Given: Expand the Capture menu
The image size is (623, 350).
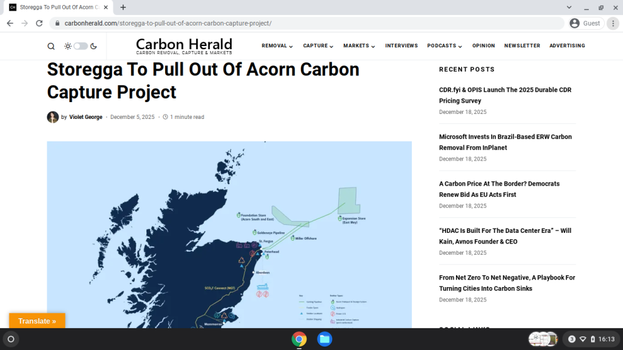Looking at the screenshot, I should point(318,45).
